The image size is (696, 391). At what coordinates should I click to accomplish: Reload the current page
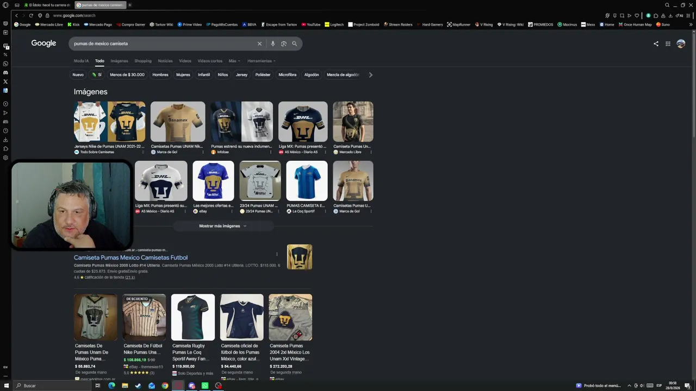click(31, 15)
